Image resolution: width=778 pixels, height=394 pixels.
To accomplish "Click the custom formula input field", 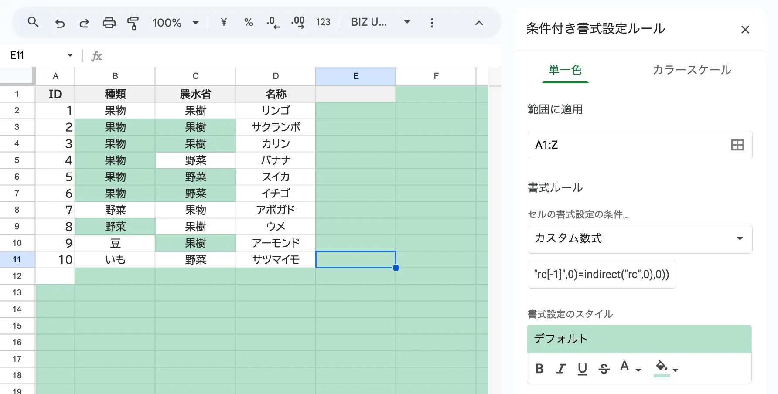I will click(601, 274).
